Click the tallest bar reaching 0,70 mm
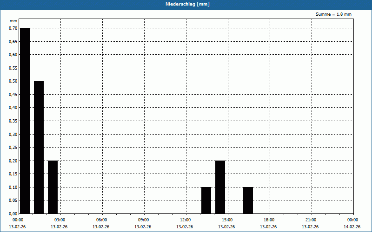This screenshot has width=372, height=232. [x=25, y=121]
